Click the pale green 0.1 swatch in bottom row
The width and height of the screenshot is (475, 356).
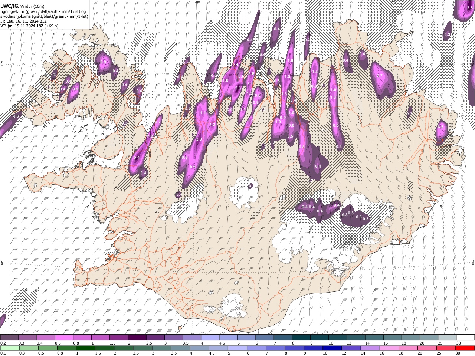pyautogui.click(x=10, y=348)
